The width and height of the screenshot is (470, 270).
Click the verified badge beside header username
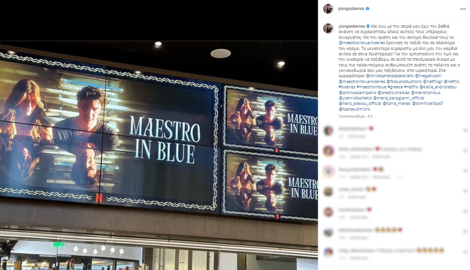pyautogui.click(x=368, y=8)
